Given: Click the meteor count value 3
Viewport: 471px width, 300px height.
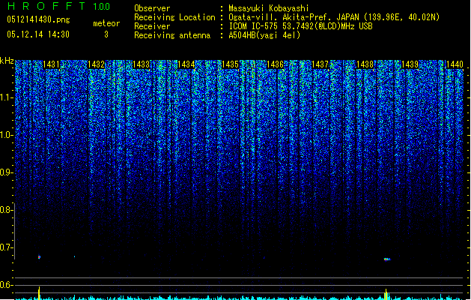Looking at the screenshot, I should [x=106, y=34].
